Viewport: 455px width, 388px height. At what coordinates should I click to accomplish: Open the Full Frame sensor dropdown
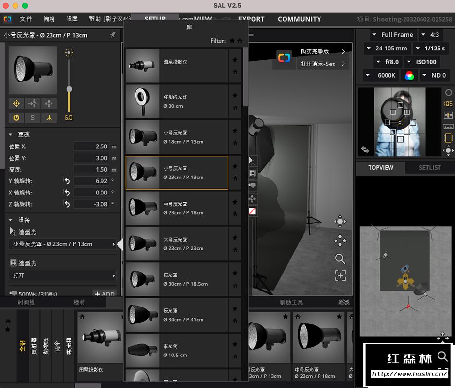point(392,35)
